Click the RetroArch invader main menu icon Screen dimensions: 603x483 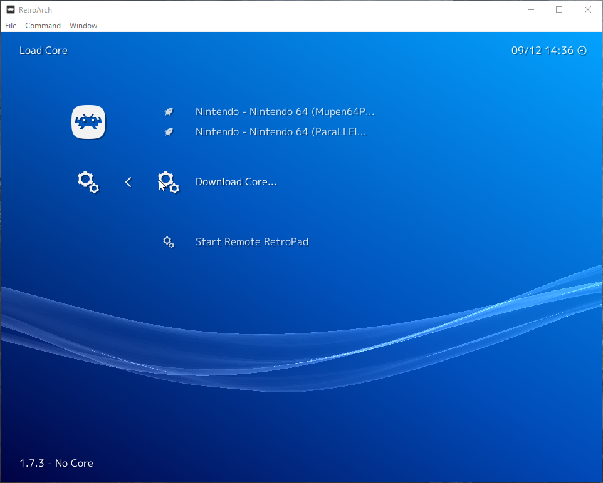pos(88,122)
